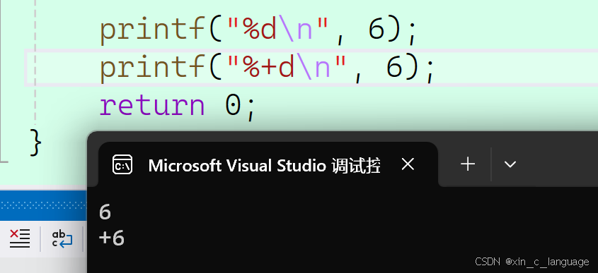Click the clear all lines icon with red X
Viewport: 598px width, 273px height.
coord(20,238)
